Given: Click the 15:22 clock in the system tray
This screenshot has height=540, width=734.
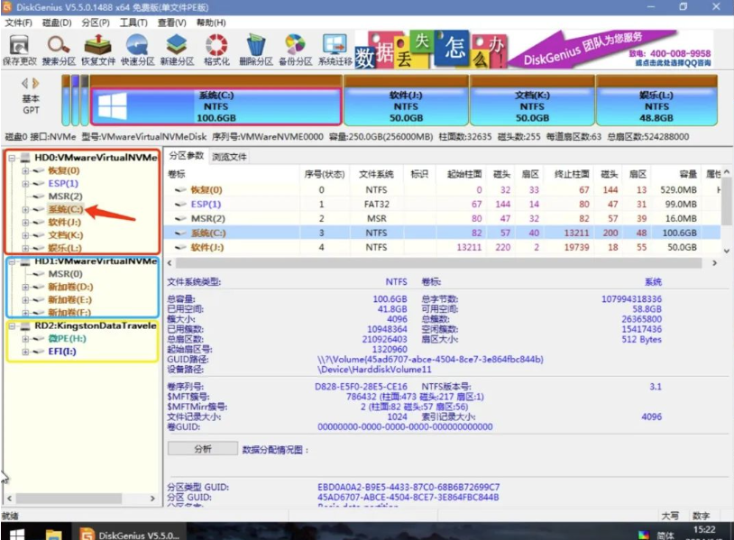Looking at the screenshot, I should pos(704,529).
